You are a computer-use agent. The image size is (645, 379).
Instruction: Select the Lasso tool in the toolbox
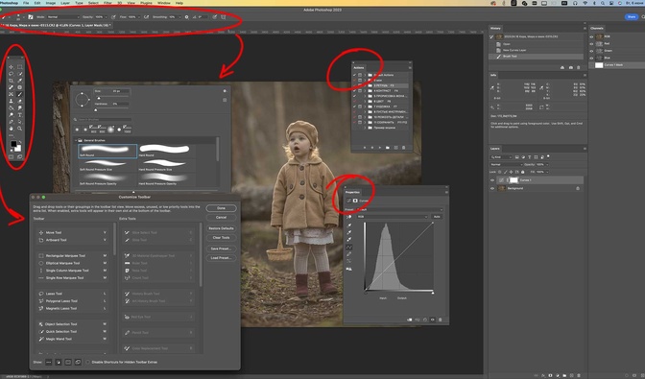coord(12,74)
